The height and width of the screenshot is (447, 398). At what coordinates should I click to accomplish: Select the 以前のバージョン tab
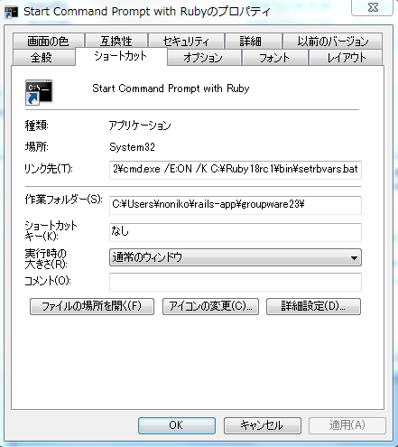pyautogui.click(x=333, y=41)
